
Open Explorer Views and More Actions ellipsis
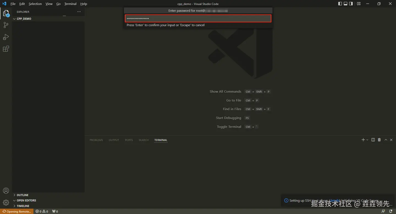coord(79,12)
